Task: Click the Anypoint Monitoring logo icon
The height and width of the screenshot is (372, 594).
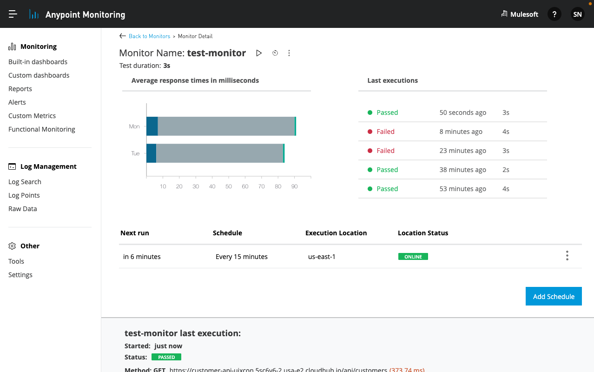Action: 33,14
